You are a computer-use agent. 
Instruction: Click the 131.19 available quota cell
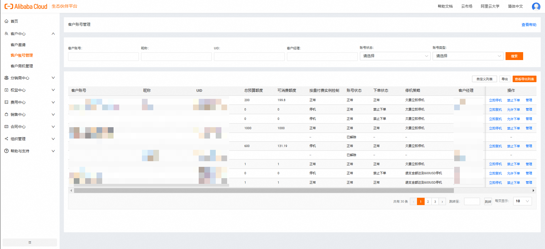click(x=282, y=146)
